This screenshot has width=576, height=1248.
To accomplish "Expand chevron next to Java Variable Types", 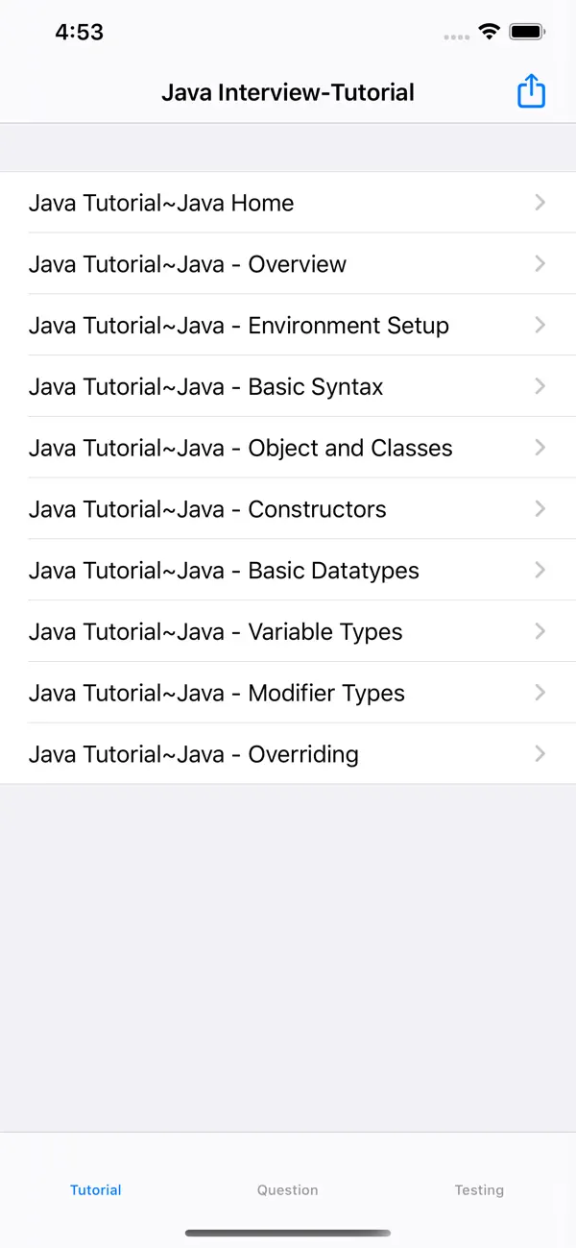I will pyautogui.click(x=539, y=631).
